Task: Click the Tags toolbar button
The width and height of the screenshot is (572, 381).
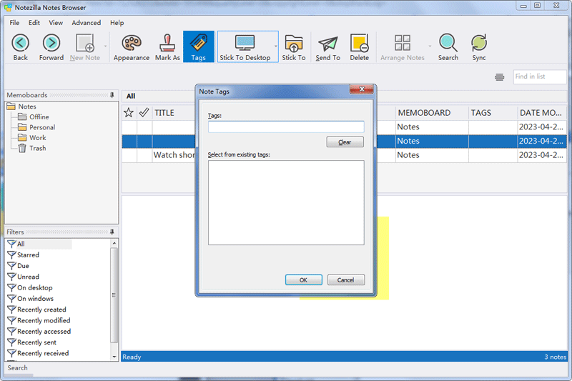Action: coord(199,46)
